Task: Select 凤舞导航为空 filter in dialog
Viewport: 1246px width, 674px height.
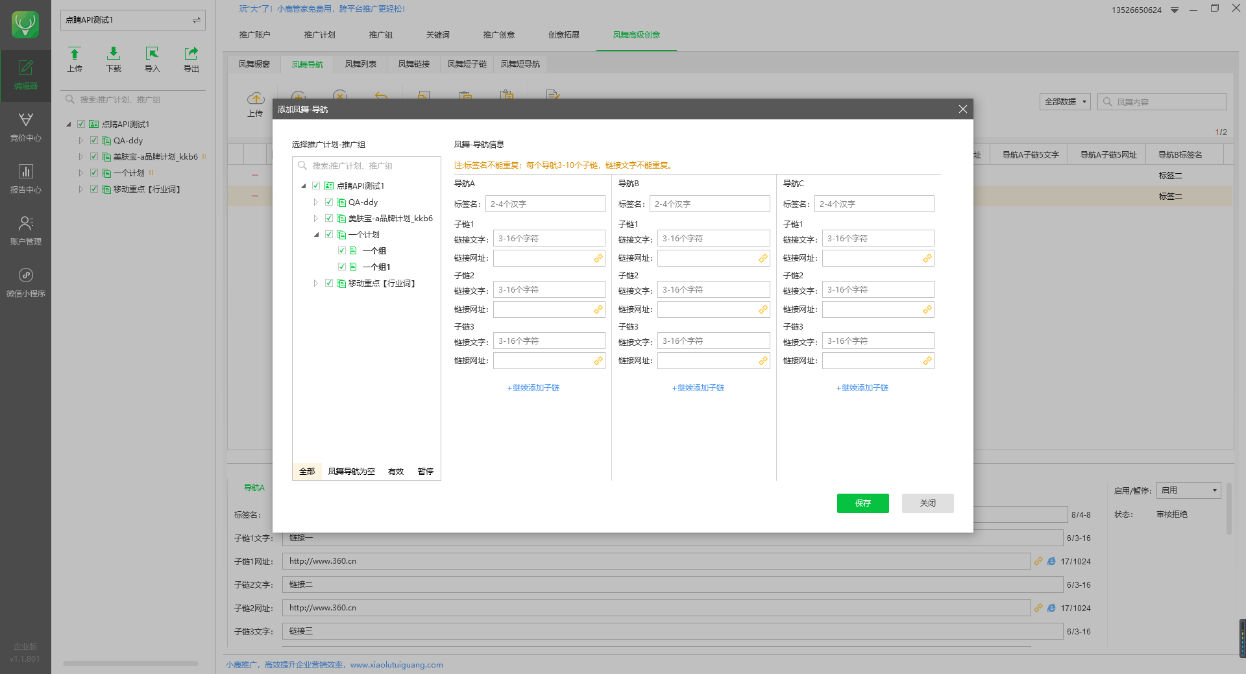Action: pyautogui.click(x=352, y=472)
